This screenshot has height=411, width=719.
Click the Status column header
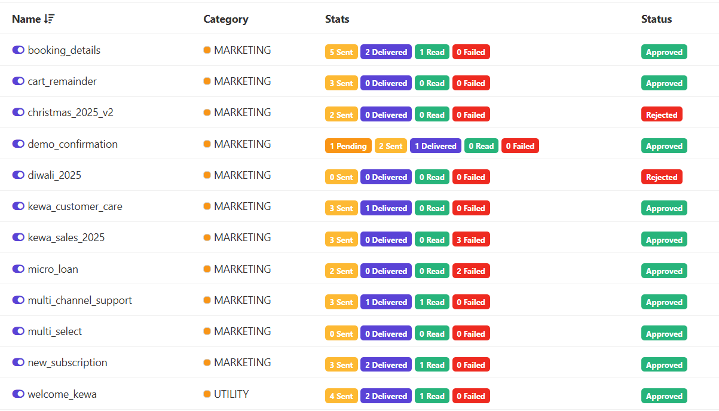point(656,19)
